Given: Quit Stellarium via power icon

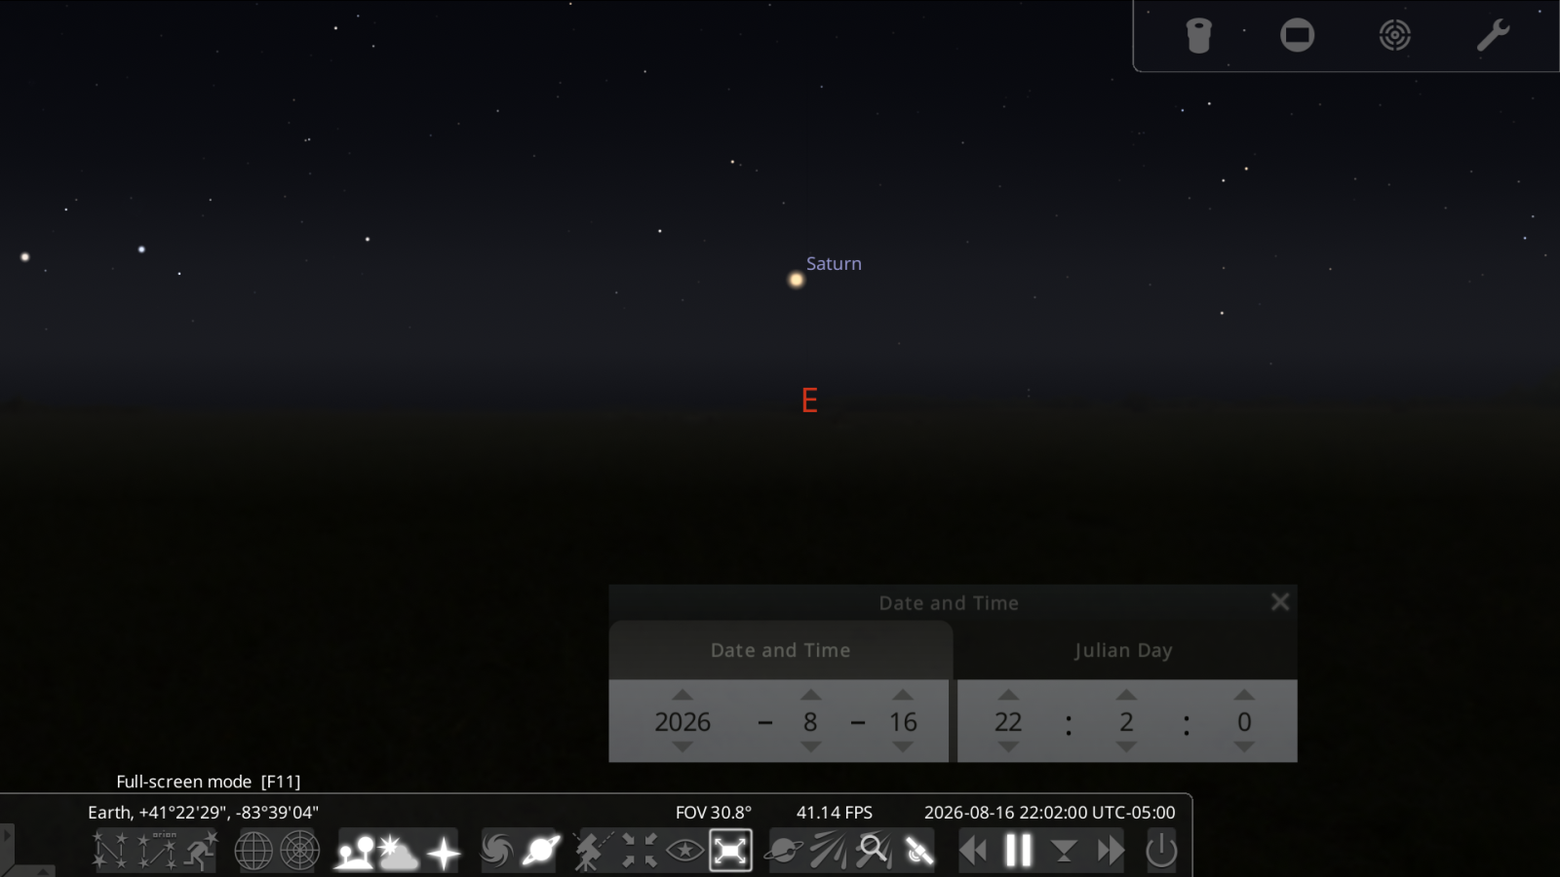Looking at the screenshot, I should pyautogui.click(x=1161, y=851).
